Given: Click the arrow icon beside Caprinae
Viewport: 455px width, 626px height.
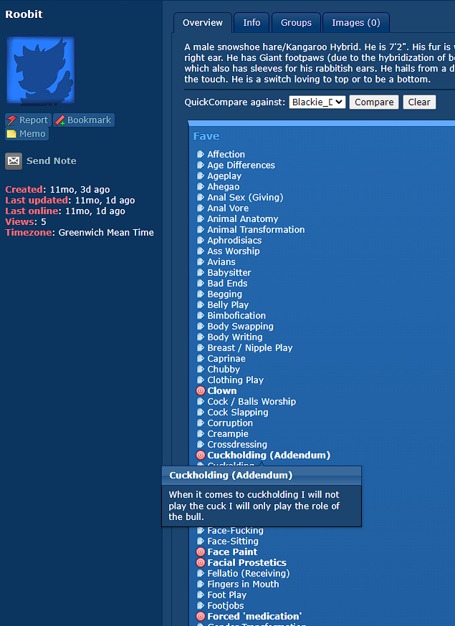Looking at the screenshot, I should point(201,359).
